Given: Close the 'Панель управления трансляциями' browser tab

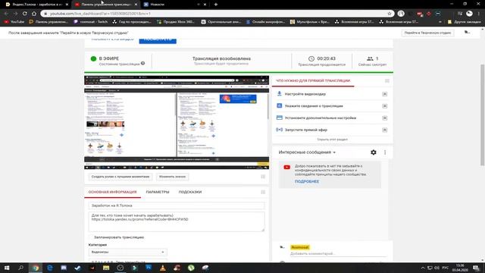Looking at the screenshot, I should tap(136, 5).
